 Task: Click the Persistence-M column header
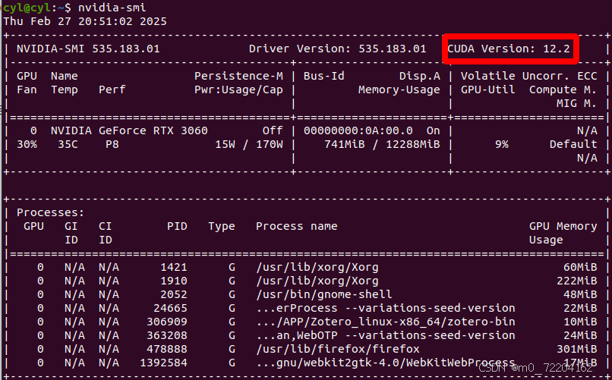click(238, 76)
